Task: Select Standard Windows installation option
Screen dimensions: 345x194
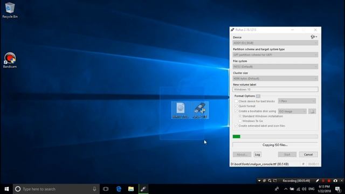Action: (x=240, y=116)
